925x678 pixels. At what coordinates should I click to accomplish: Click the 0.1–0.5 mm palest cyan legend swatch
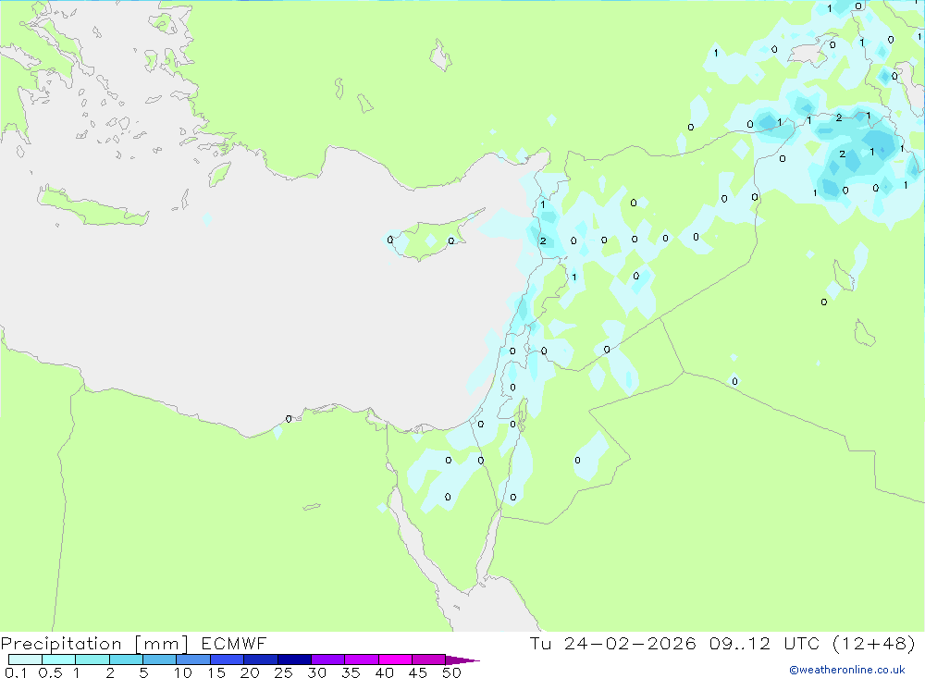25,660
